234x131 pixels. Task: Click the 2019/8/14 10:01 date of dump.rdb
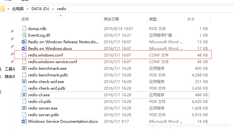tap(118, 28)
